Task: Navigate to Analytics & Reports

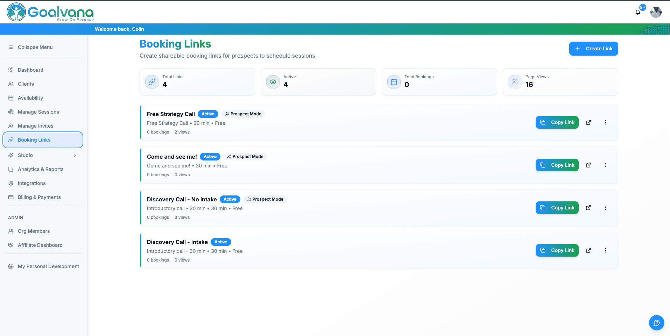Action: (x=41, y=169)
